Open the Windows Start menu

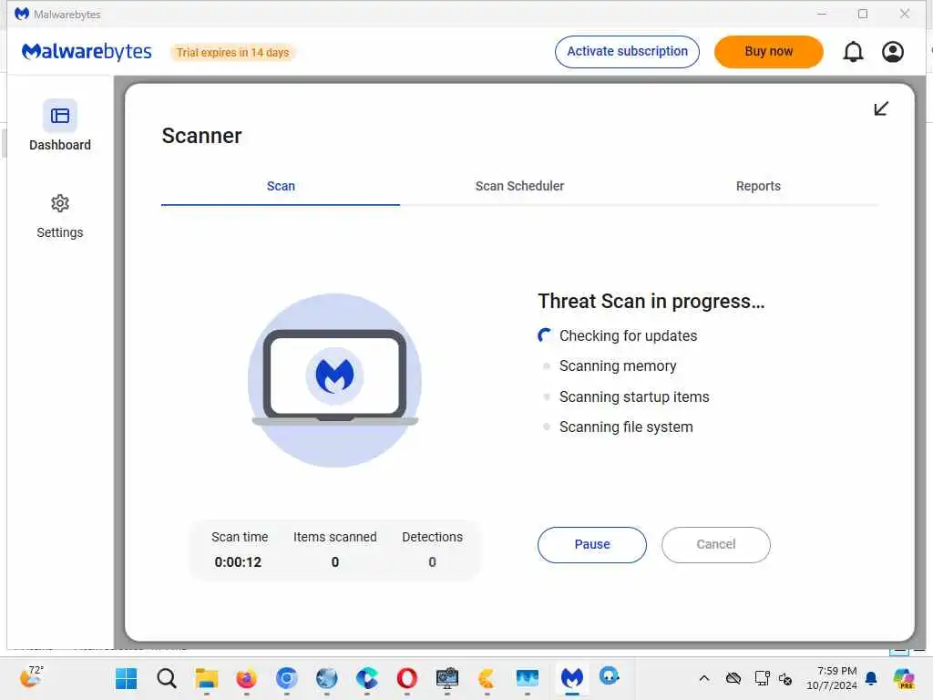(126, 678)
